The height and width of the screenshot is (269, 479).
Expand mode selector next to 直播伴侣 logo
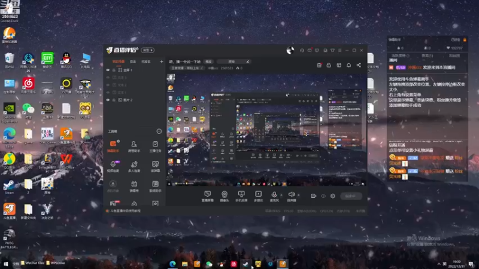point(148,50)
